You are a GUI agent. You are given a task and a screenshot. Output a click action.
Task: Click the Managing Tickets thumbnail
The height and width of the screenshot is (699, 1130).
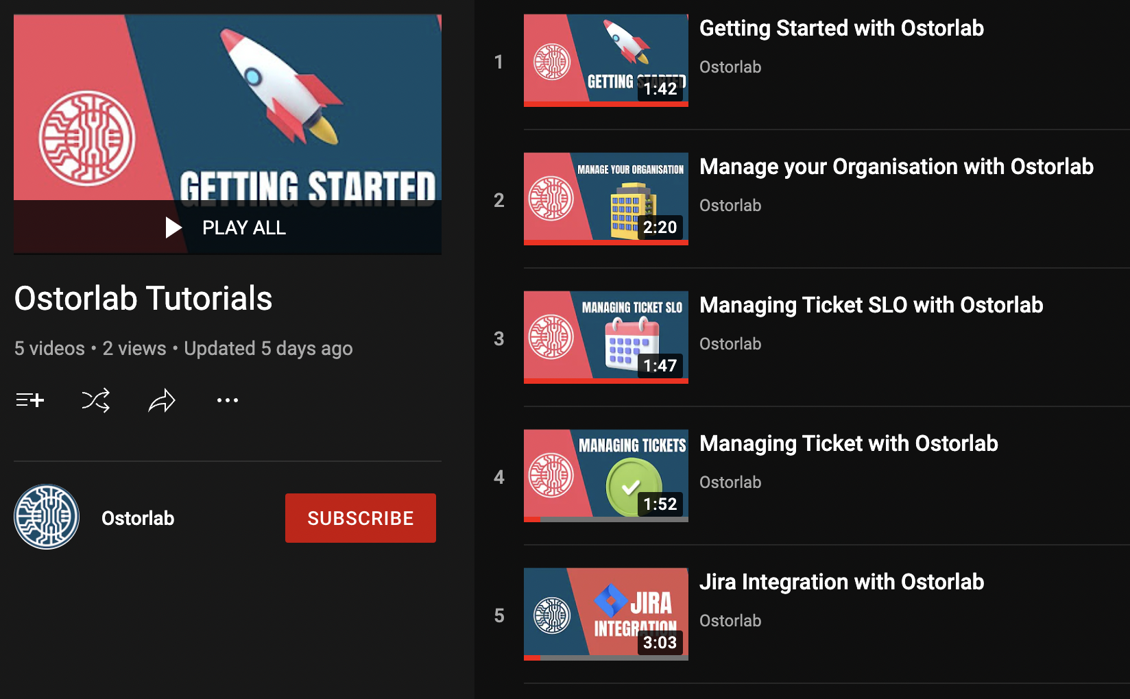click(606, 476)
